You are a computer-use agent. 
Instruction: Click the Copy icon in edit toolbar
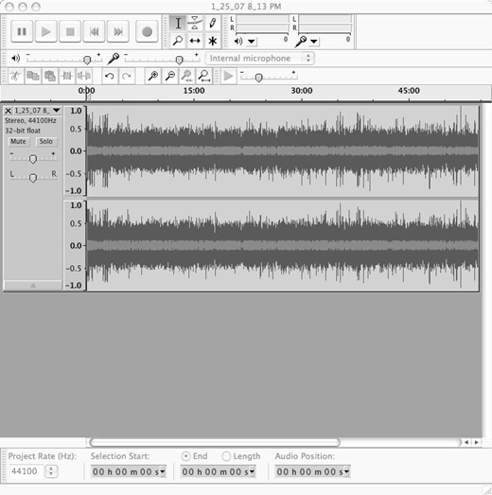[x=33, y=76]
